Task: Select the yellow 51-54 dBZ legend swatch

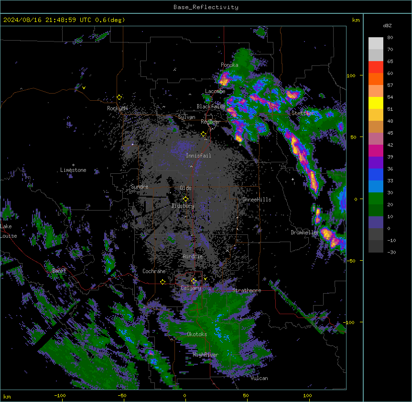Action: tap(376, 103)
